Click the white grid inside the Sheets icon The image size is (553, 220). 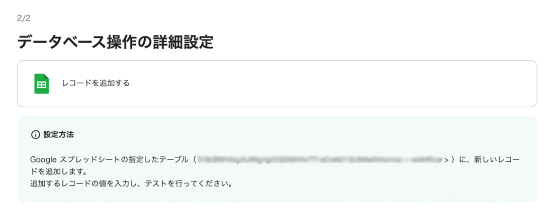pyautogui.click(x=42, y=85)
